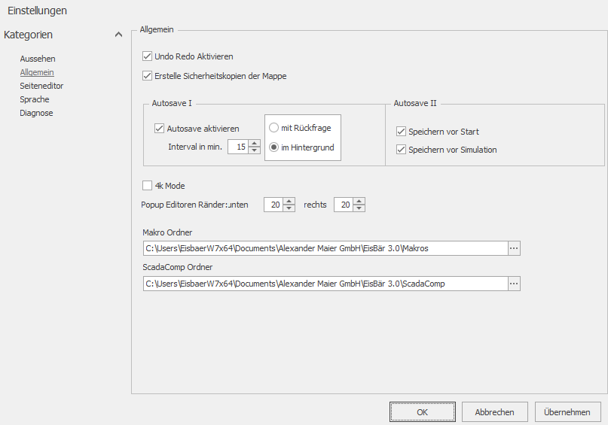Decrease the unten margin value
608x425 pixels.
point(289,208)
